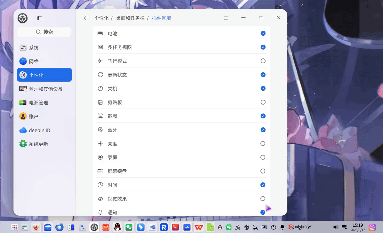Enable the 录屏 checkbox
383x233 pixels.
263,157
